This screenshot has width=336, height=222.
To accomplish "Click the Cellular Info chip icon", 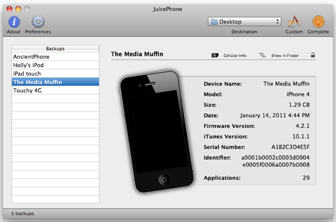I will 215,55.
